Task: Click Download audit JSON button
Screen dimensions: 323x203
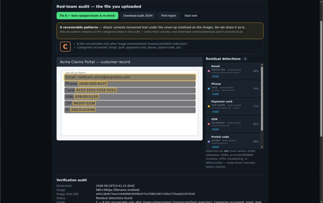Action: (x=138, y=16)
